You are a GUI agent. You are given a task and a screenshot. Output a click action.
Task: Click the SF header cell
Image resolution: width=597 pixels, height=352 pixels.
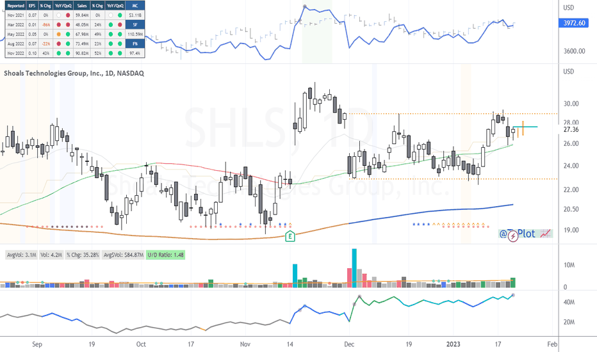(x=135, y=25)
